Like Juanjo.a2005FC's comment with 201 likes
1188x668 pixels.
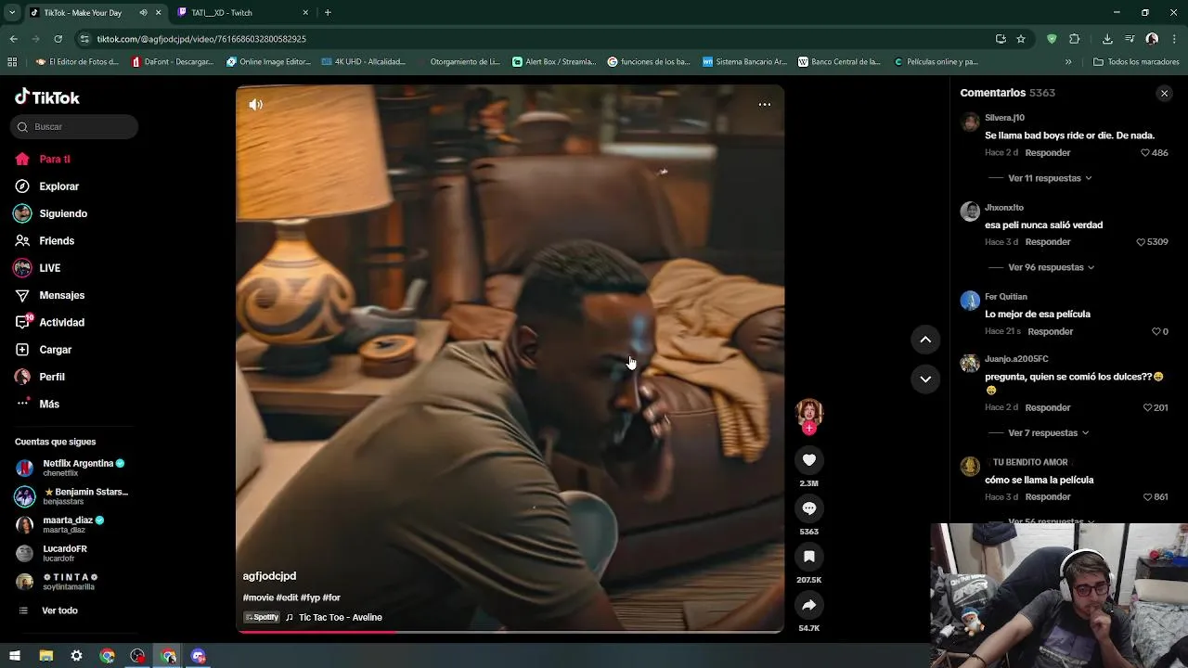(1147, 407)
